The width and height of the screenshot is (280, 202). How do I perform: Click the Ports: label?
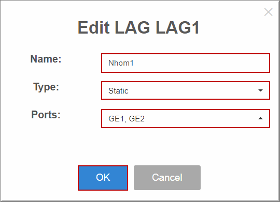pyautogui.click(x=46, y=115)
